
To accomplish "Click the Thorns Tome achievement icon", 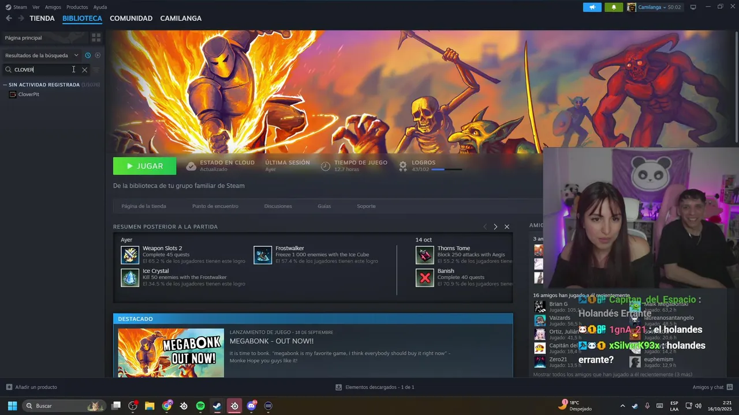I will tap(425, 255).
